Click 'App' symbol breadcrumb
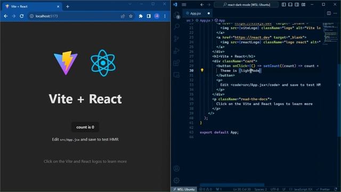This screenshot has height=192, width=341. point(222,20)
